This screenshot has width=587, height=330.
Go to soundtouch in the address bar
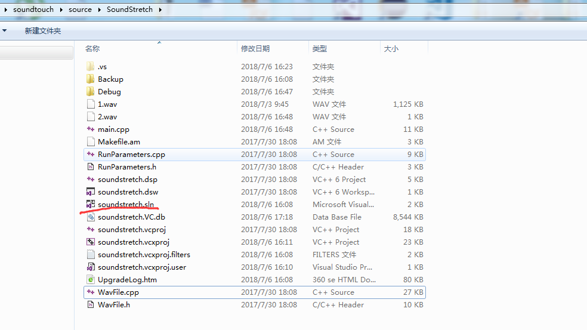pos(33,10)
